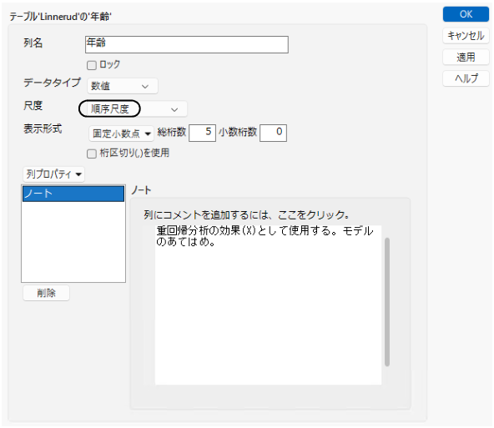Click the データタイプ label

(x=53, y=83)
